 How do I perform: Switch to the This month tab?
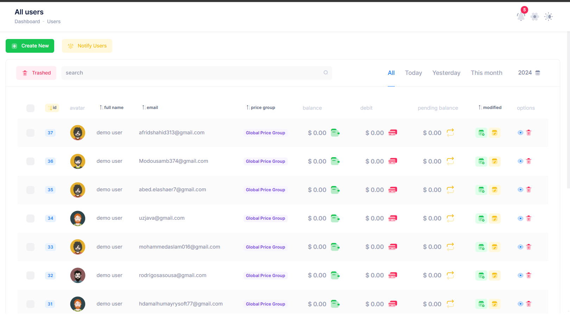pyautogui.click(x=487, y=73)
